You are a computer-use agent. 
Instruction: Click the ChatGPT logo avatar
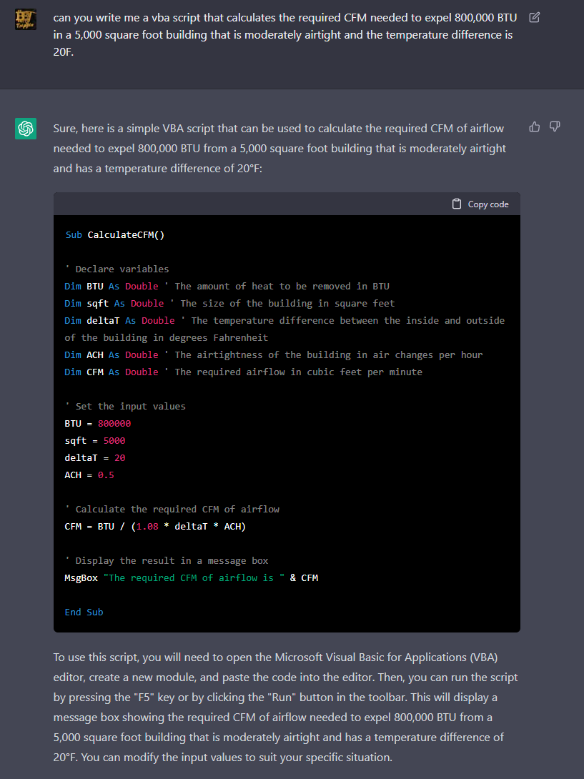(25, 129)
